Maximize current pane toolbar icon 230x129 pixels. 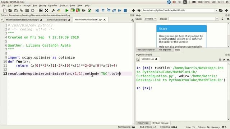(41, 10)
